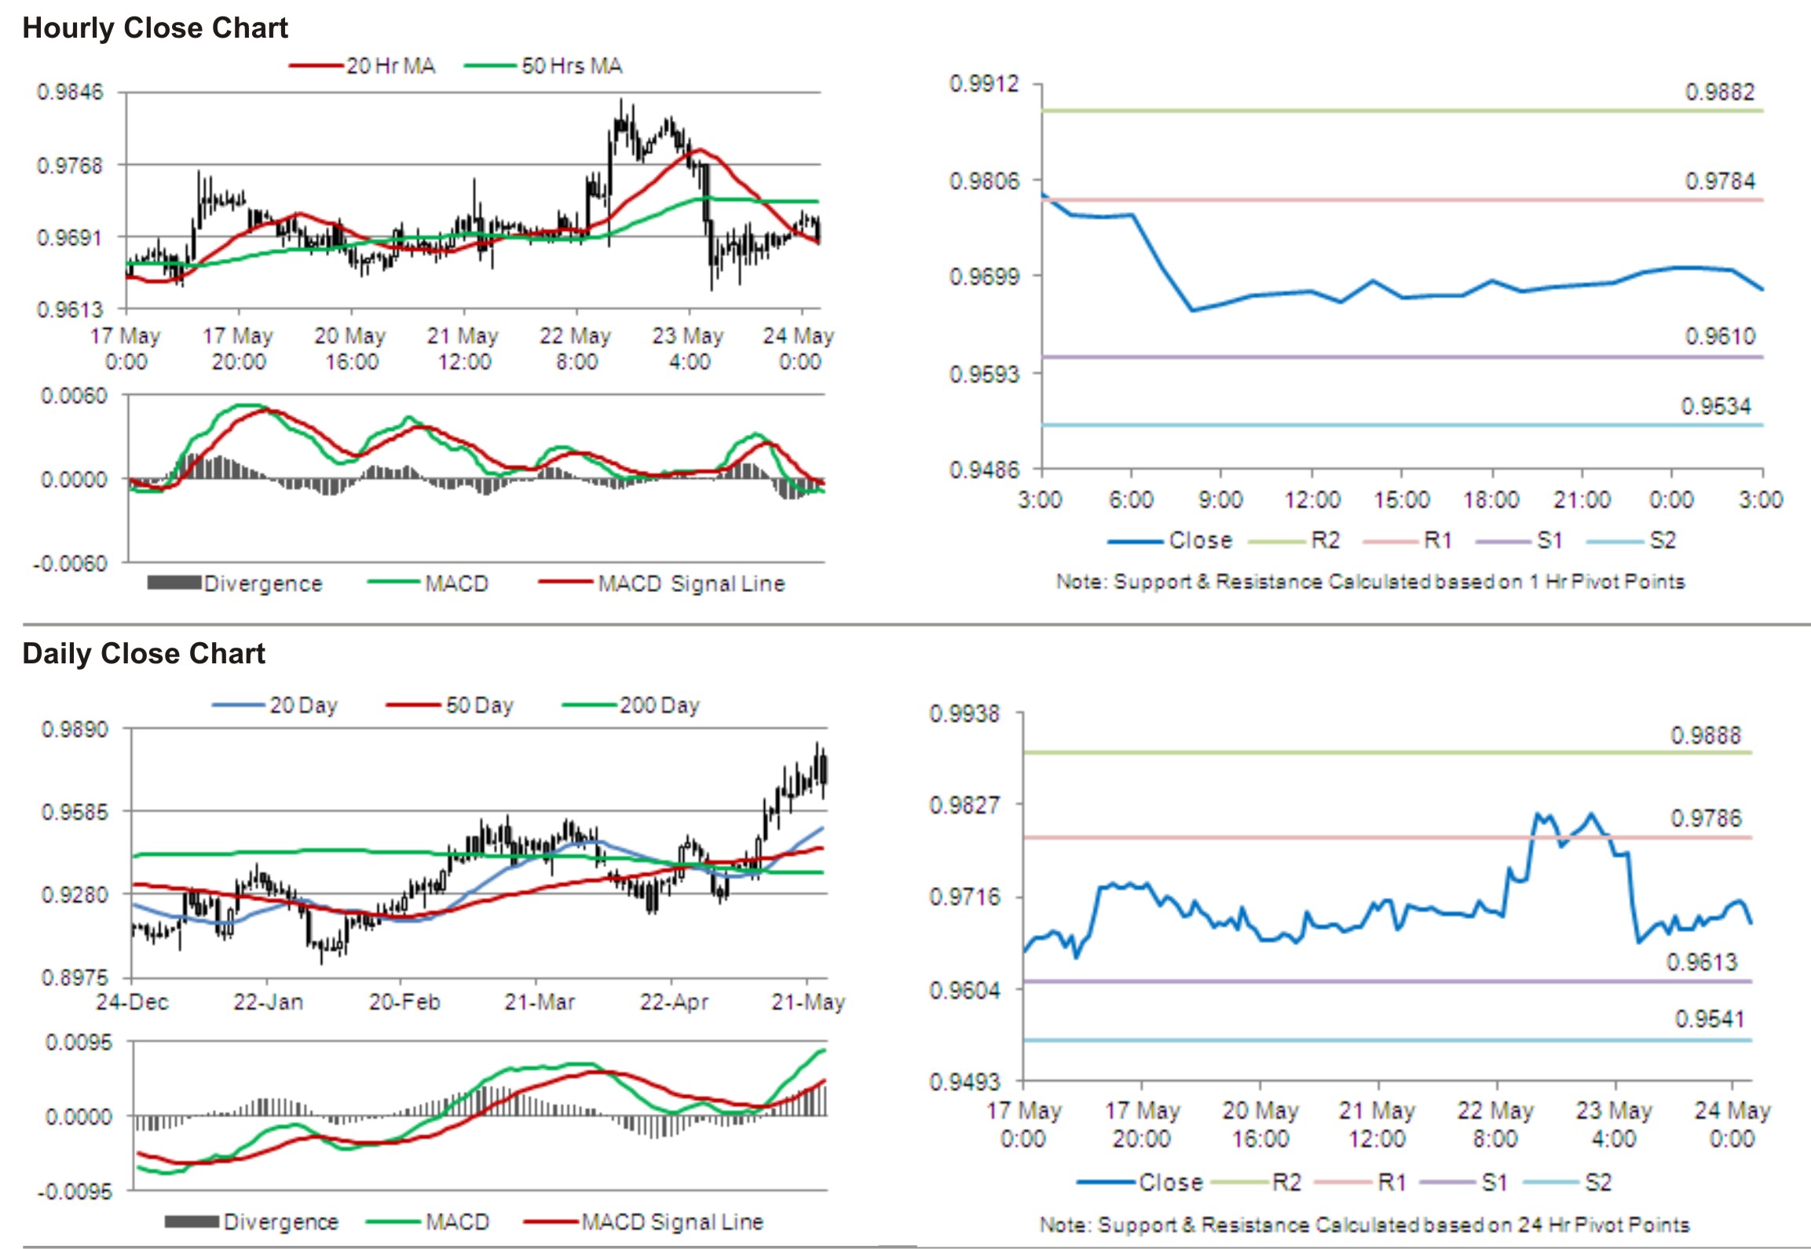Click the 'Hourly Close Chart' heading
The width and height of the screenshot is (1811, 1249).
coord(155,28)
